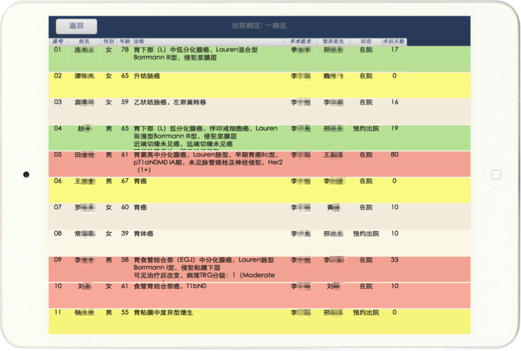The height and width of the screenshot is (351, 521).
Task: Click the 管床医生 column header
Action: [x=333, y=41]
